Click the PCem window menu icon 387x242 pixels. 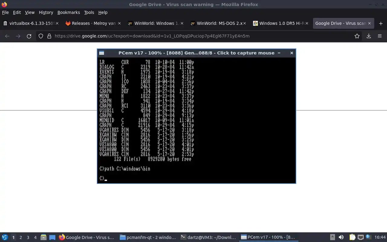click(102, 53)
